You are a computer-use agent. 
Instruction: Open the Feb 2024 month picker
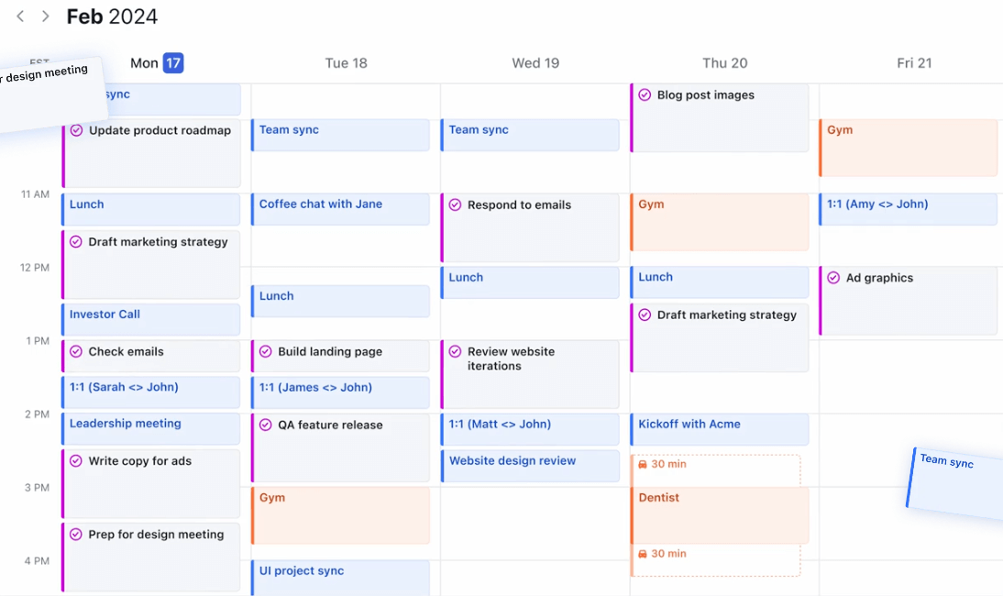112,16
